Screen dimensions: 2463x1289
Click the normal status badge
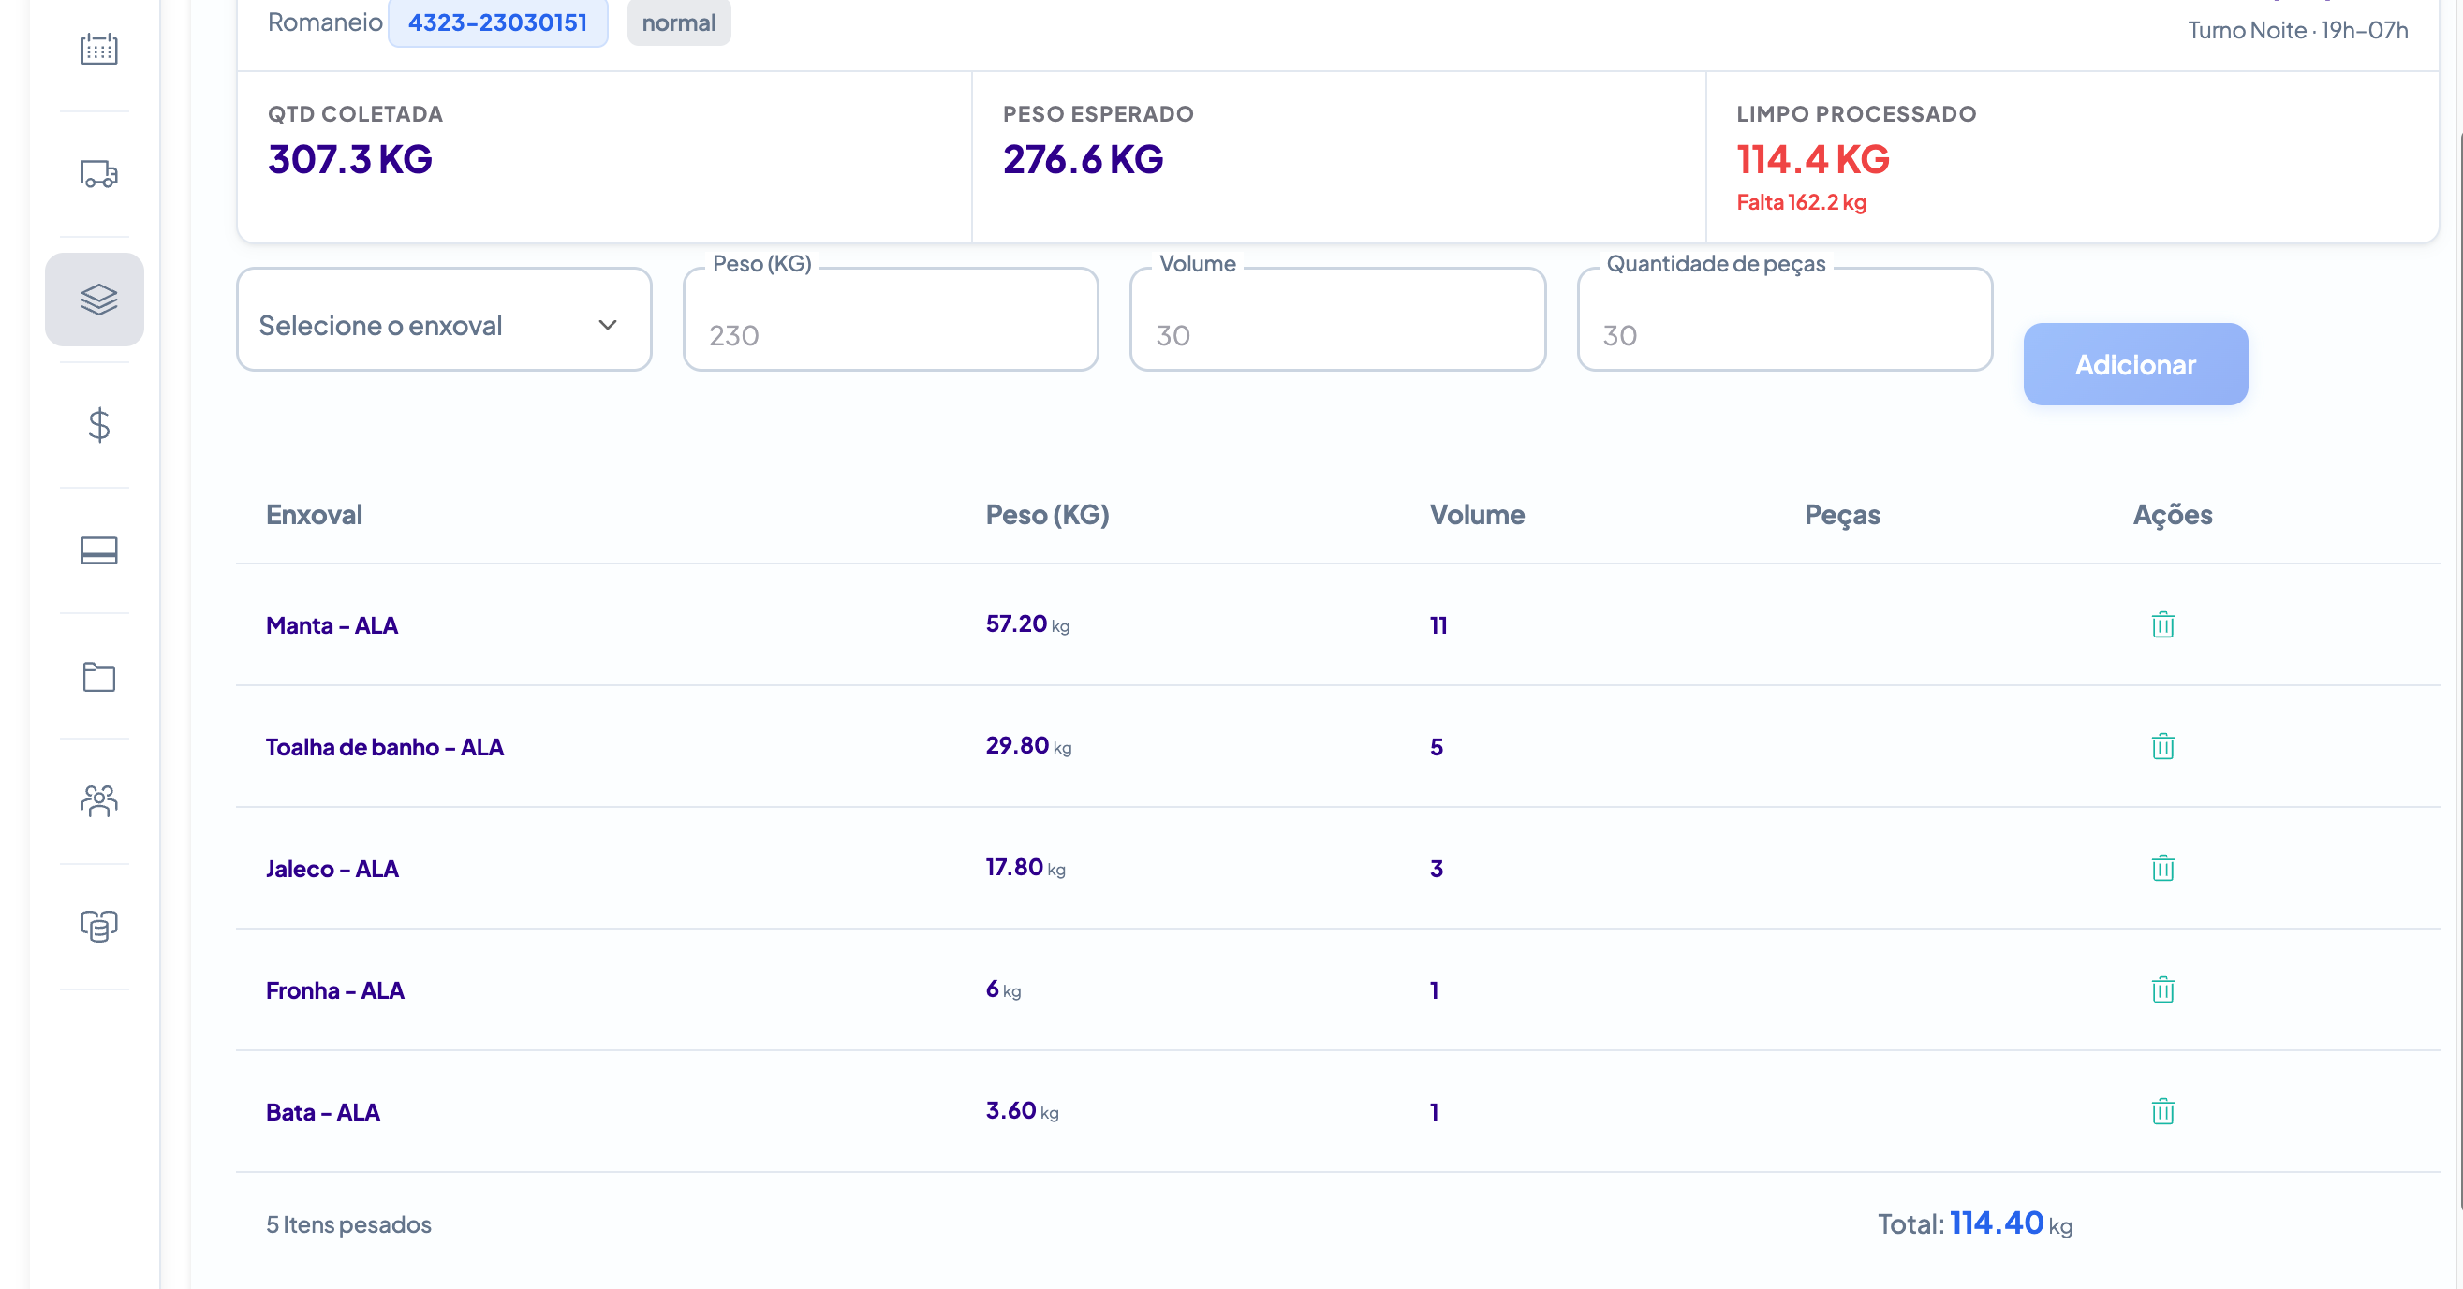tap(679, 22)
